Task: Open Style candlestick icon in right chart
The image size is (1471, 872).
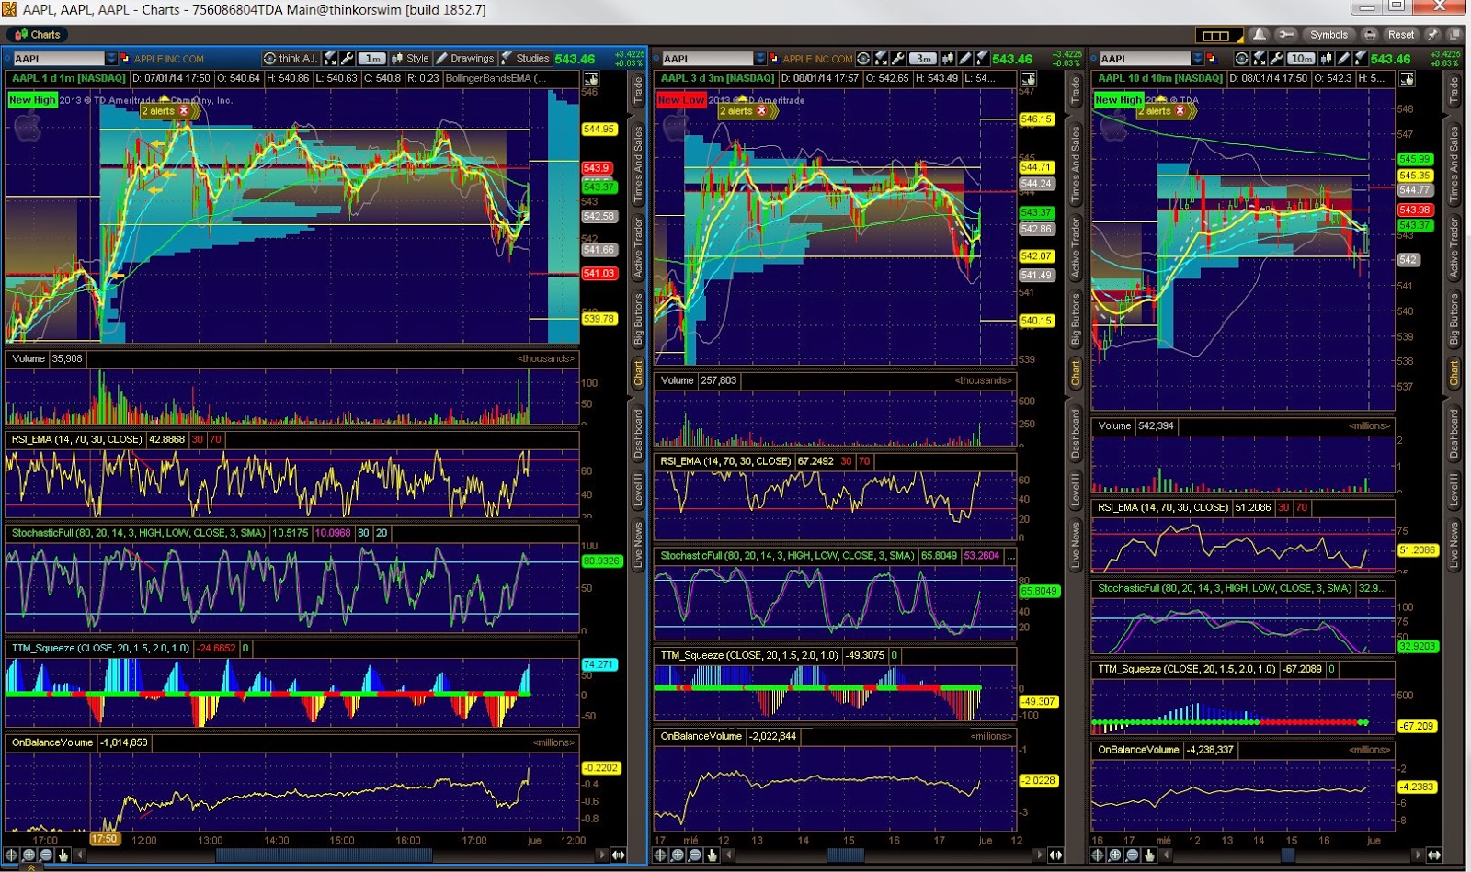Action: tap(1327, 59)
